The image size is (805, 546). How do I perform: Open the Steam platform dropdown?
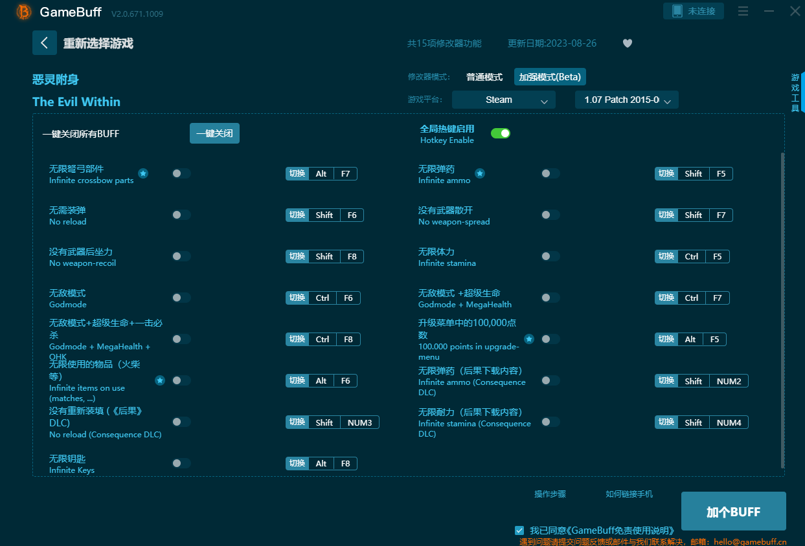[504, 100]
